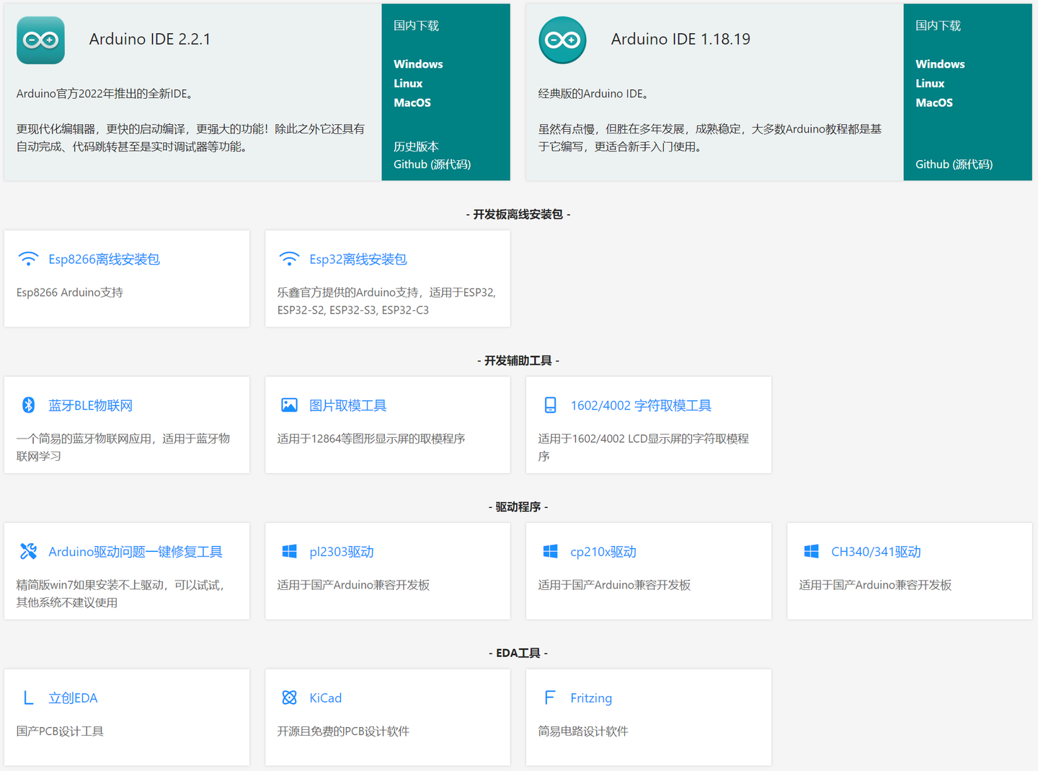Click the WiFi icon next to Esp32离线安装包
1038x771 pixels.
(x=289, y=257)
